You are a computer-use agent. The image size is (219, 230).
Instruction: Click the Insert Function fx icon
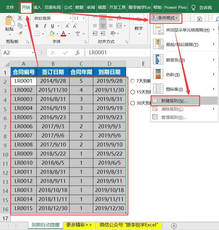(78, 53)
